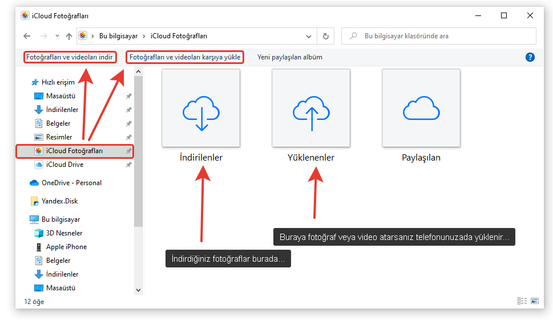Open the İndirilenler cloud download folder

pyautogui.click(x=201, y=107)
